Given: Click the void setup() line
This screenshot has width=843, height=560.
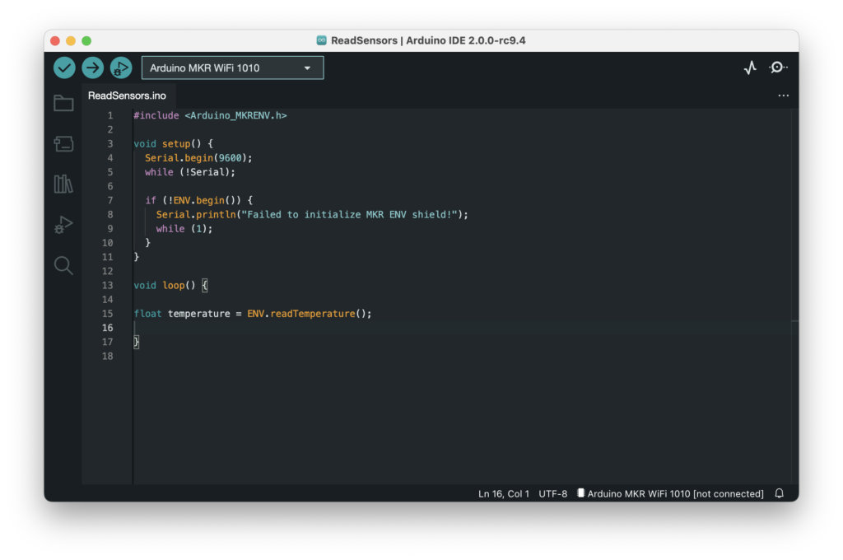Looking at the screenshot, I should point(173,144).
